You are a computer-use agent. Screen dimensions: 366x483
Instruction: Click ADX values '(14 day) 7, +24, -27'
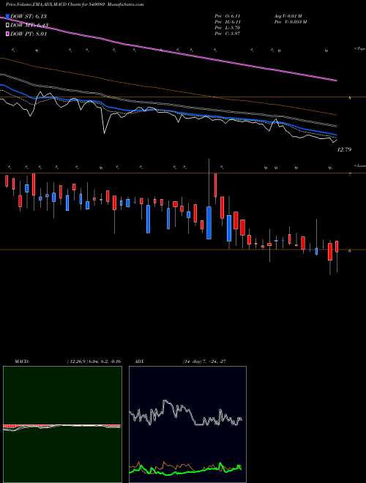pyautogui.click(x=204, y=362)
